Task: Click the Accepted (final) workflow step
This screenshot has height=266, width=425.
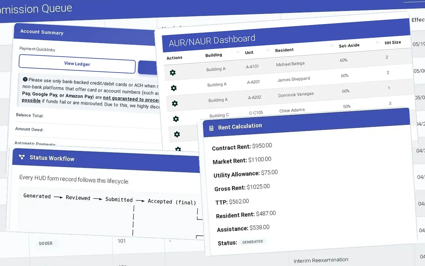Action: tap(172, 201)
